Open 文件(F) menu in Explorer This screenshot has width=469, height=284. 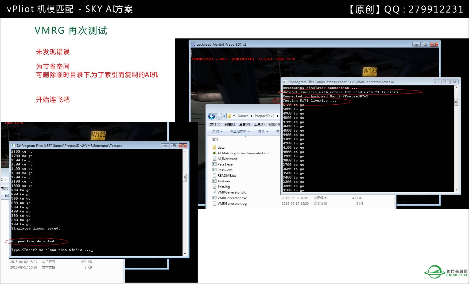point(215,124)
